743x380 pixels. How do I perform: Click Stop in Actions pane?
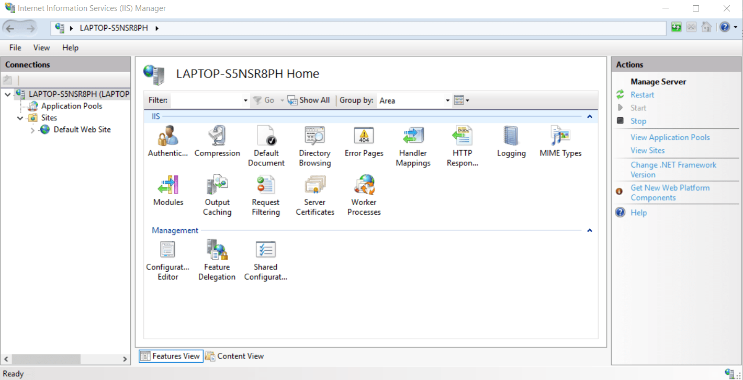638,121
